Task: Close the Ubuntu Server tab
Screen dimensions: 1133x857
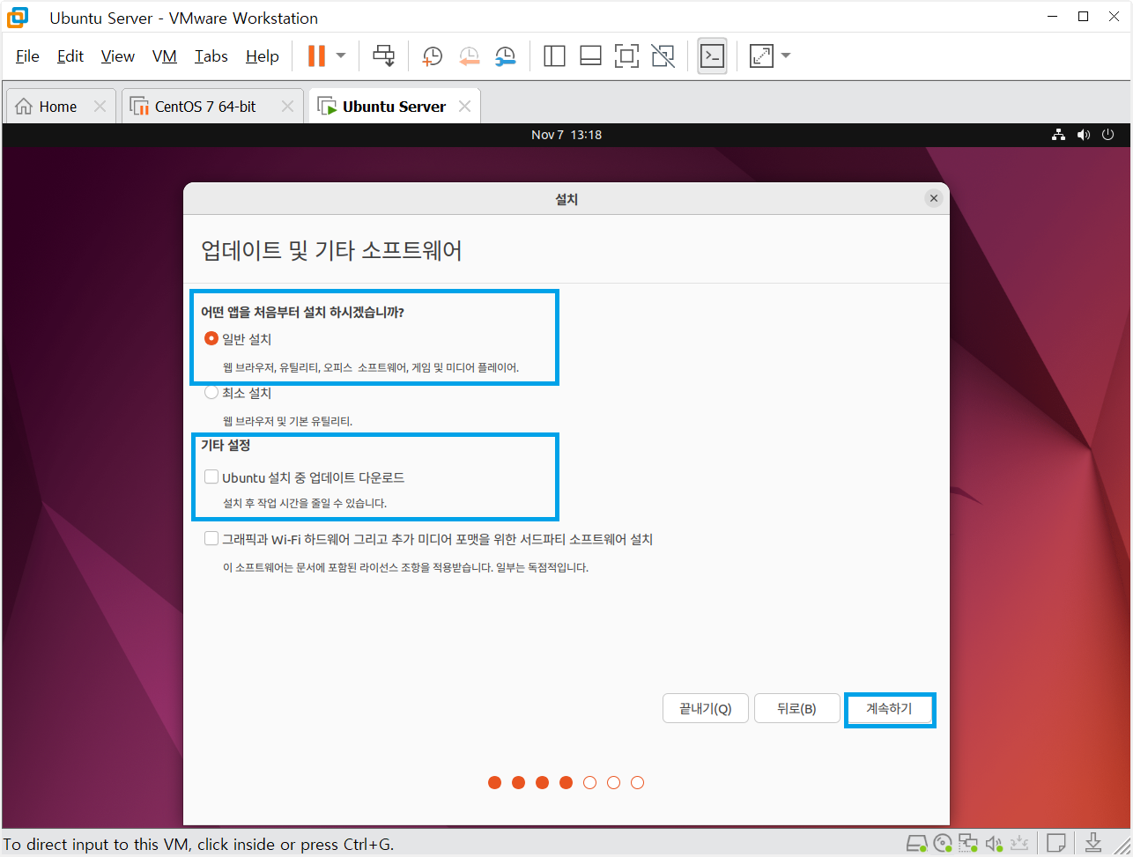Action: [x=464, y=107]
